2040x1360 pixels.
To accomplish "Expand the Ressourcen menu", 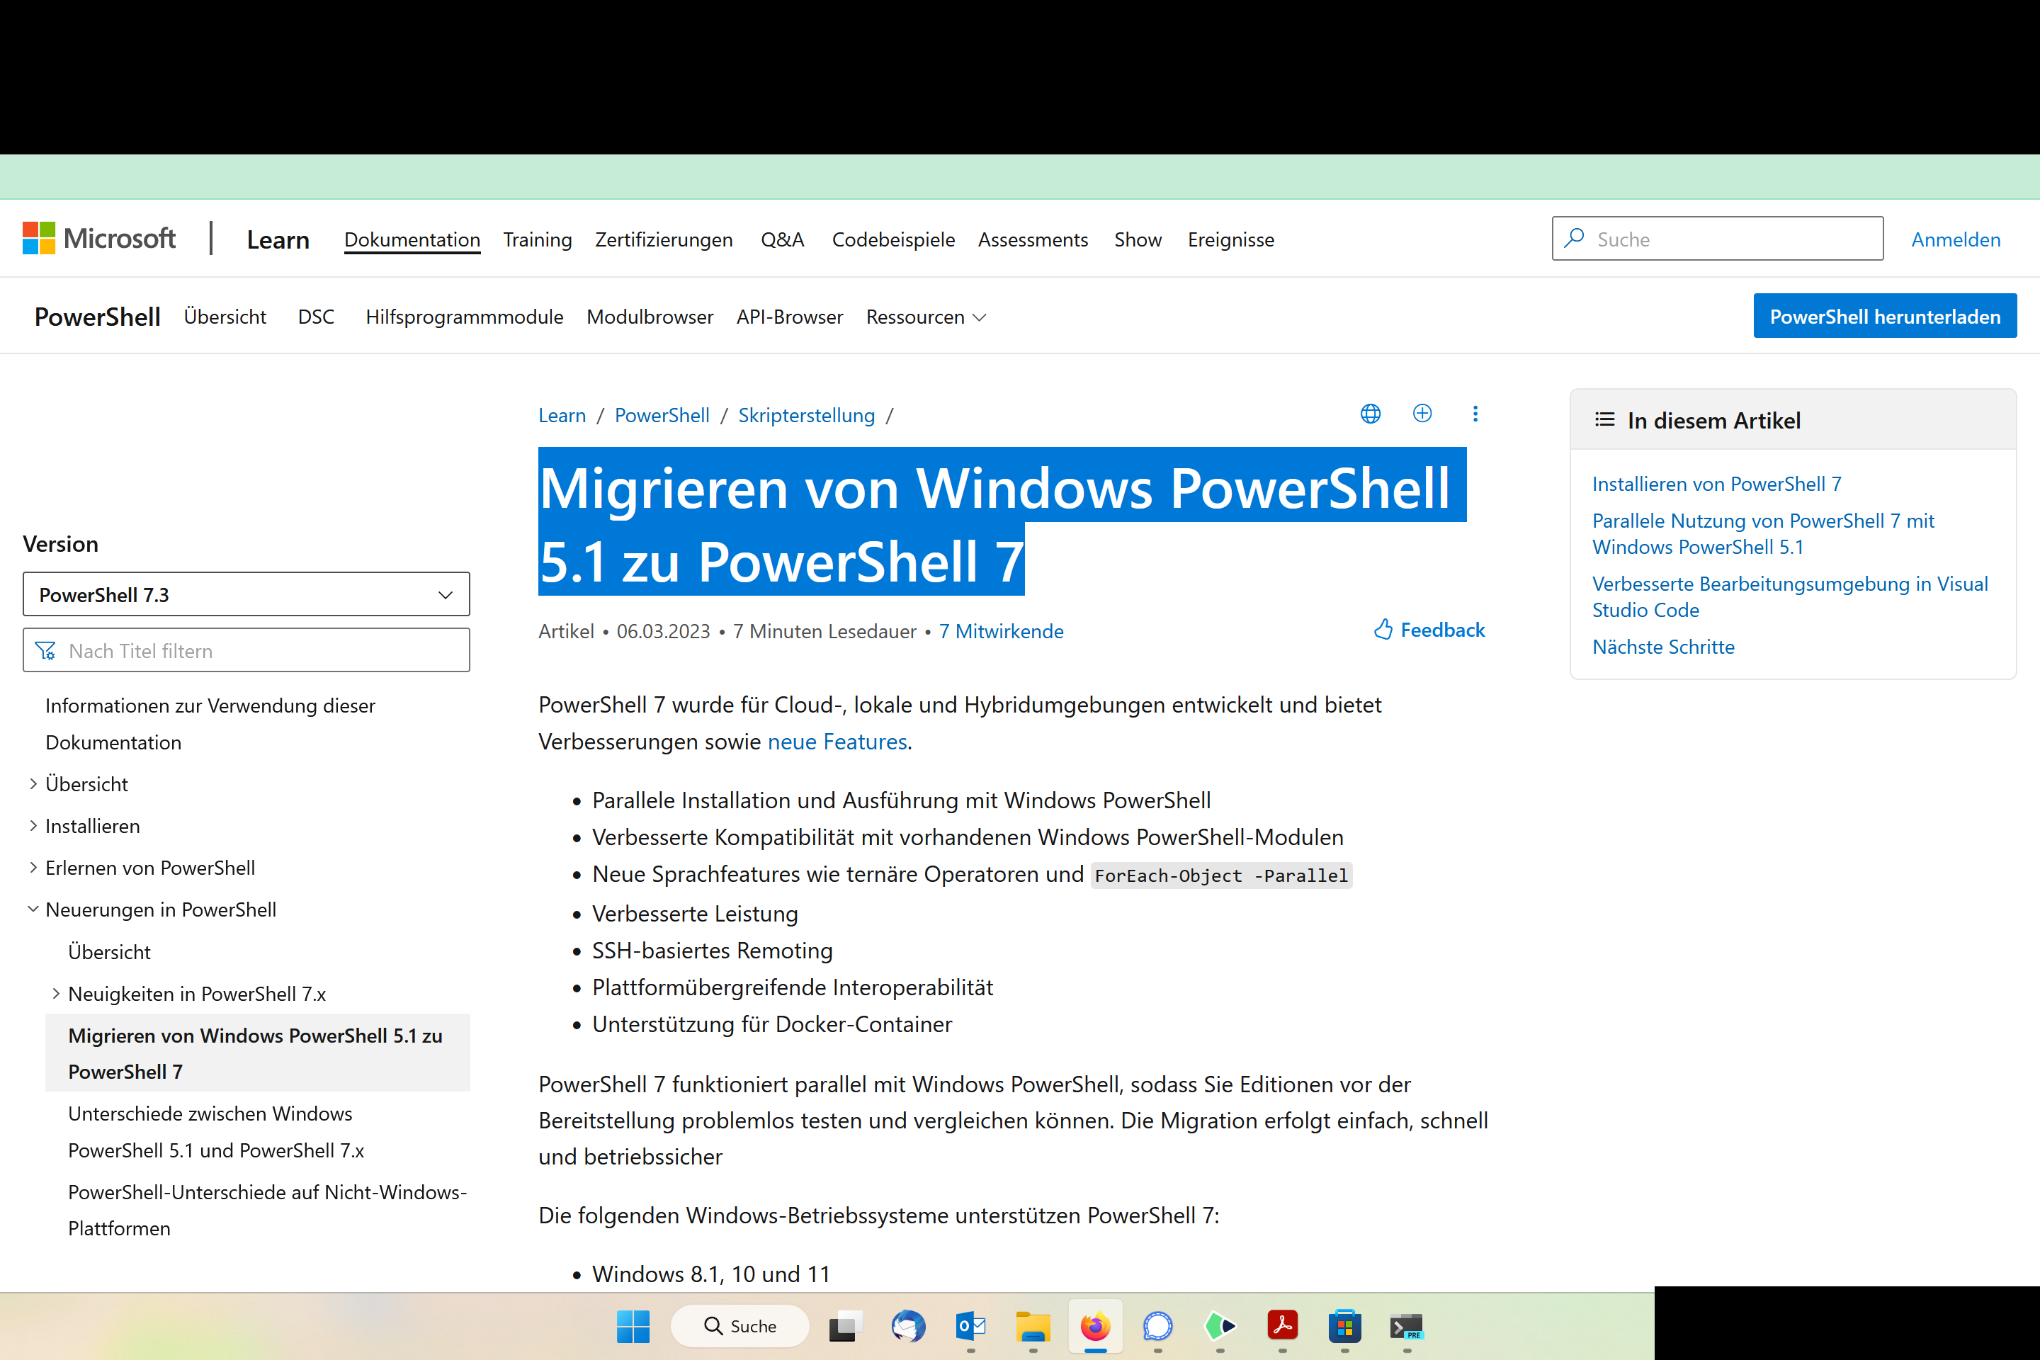I will point(926,317).
